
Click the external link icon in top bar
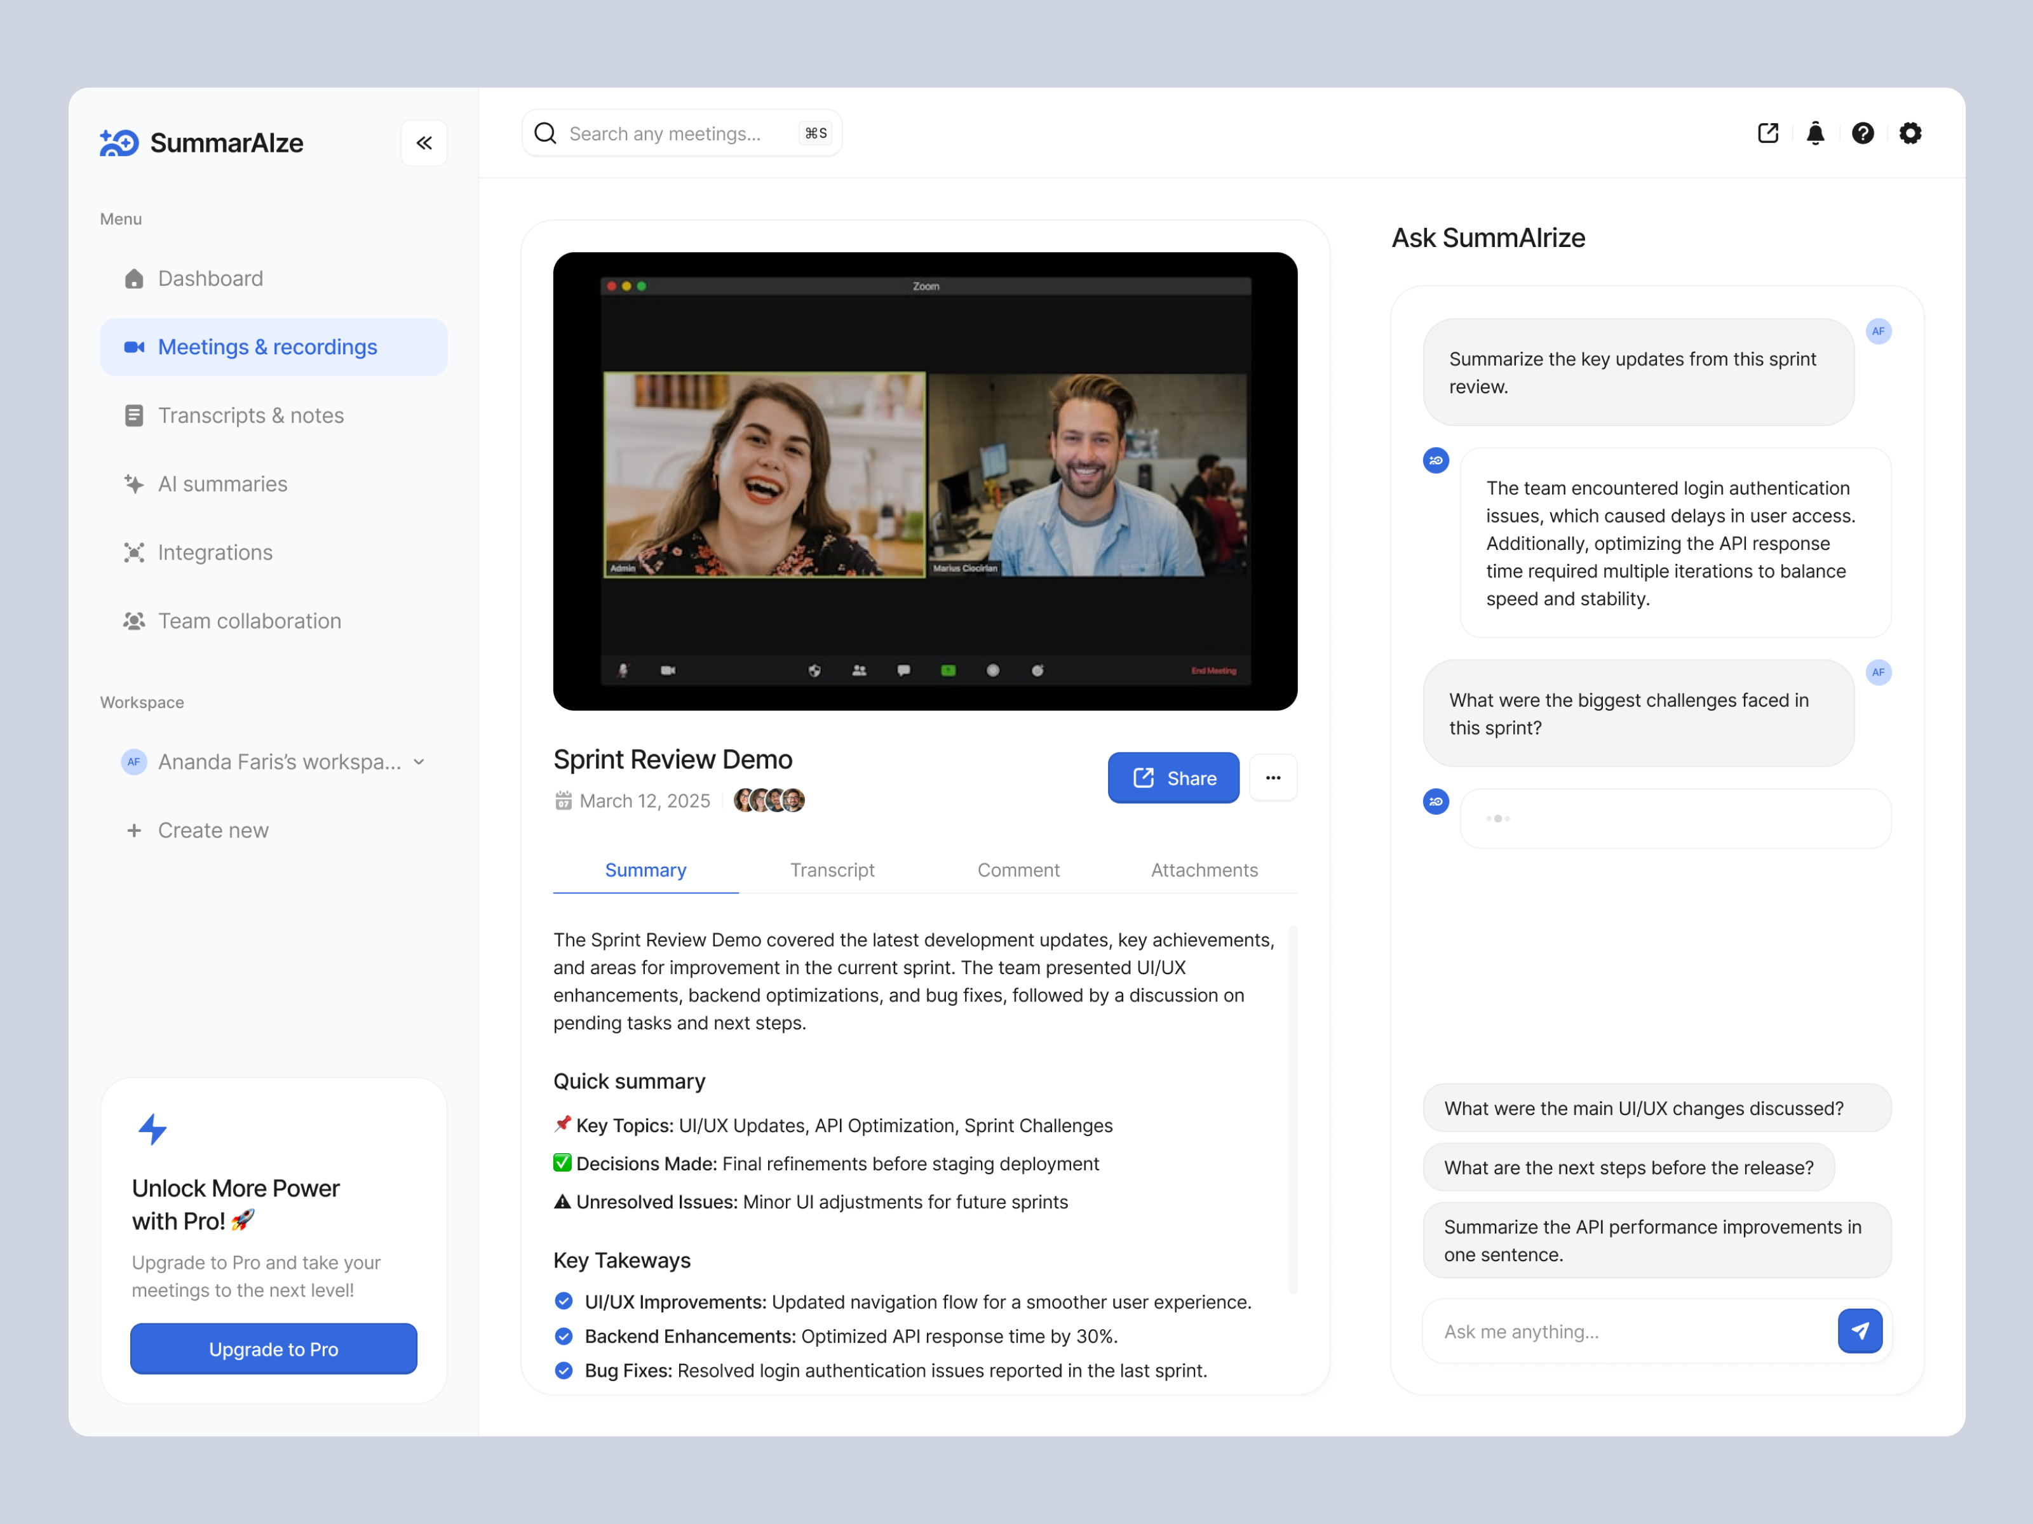tap(1767, 133)
